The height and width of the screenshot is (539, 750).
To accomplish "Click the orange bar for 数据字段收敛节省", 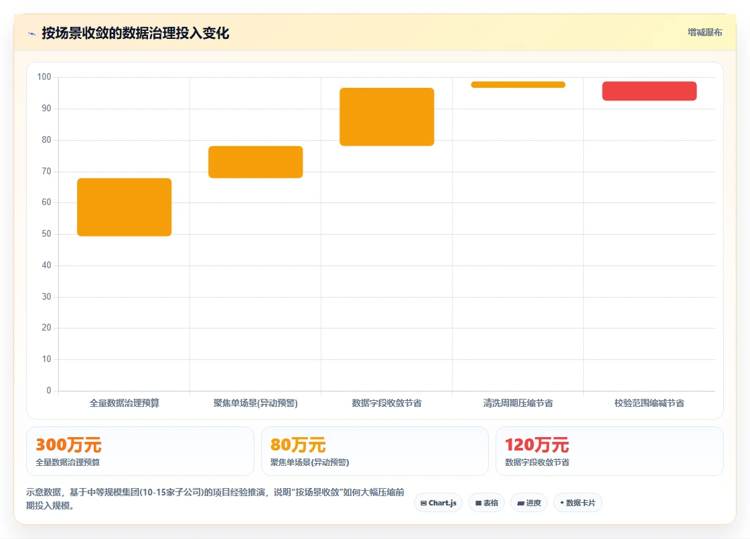I will click(387, 117).
